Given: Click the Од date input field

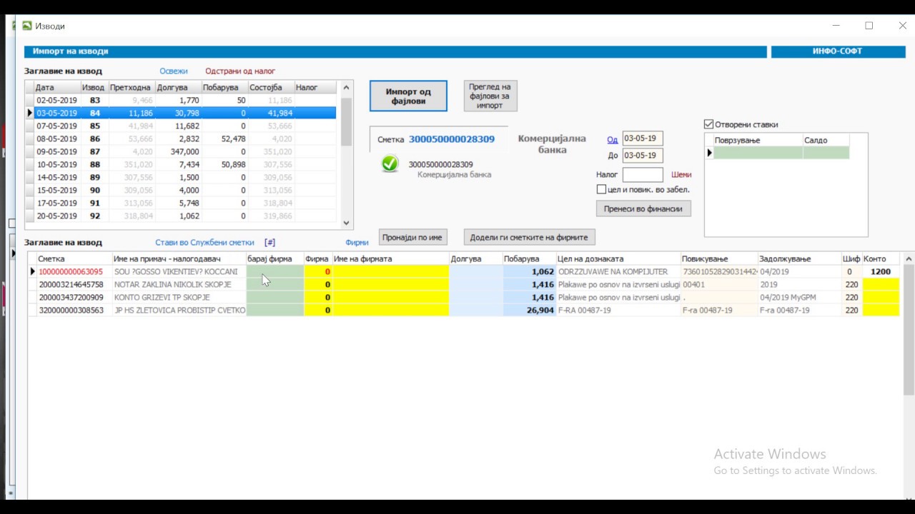Looking at the screenshot, I should coord(643,138).
